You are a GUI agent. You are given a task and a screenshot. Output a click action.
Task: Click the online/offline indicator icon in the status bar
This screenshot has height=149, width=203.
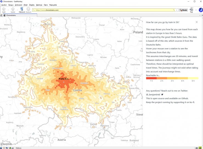tap(197, 148)
